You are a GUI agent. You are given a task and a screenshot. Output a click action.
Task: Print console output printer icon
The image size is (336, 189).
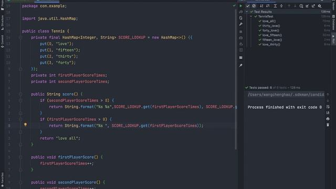pos(328,119)
